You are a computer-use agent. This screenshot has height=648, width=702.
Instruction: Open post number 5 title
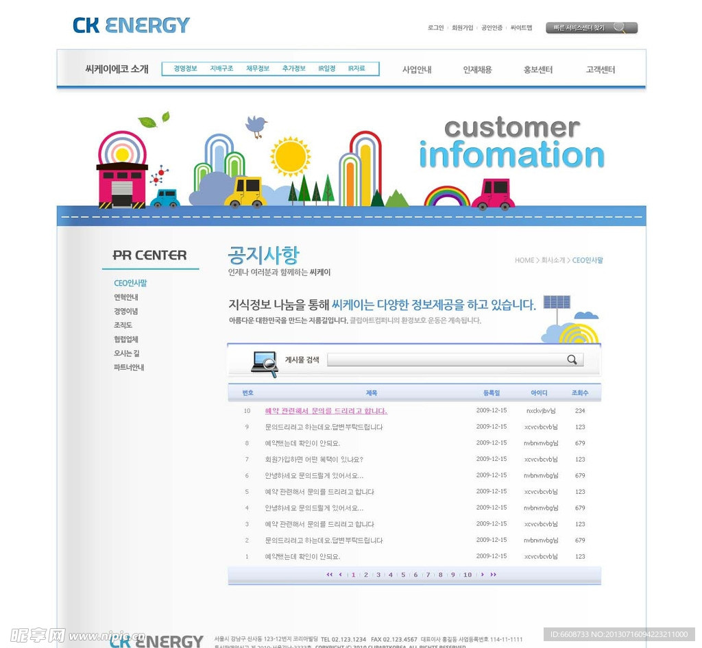[319, 492]
